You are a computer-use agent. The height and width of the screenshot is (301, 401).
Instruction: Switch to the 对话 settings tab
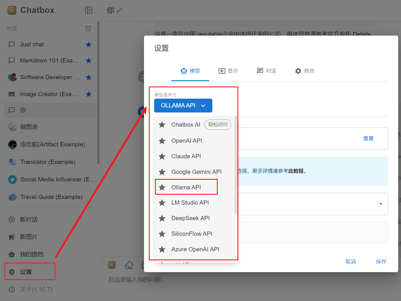266,71
